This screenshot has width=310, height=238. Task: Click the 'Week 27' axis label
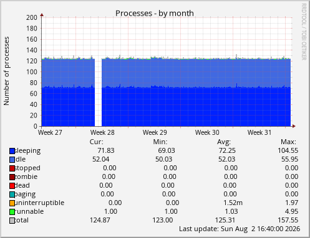click(x=50, y=132)
